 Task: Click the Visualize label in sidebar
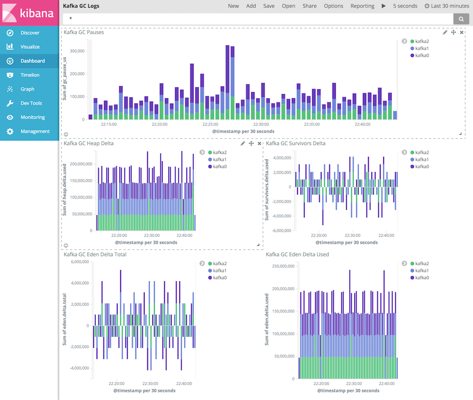click(x=30, y=47)
